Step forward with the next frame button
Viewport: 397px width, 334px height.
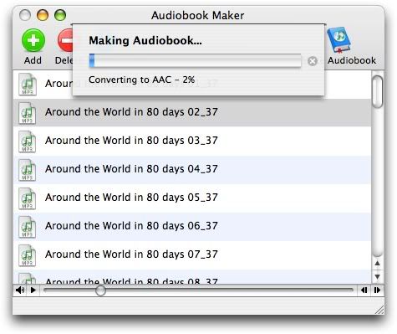click(x=377, y=290)
